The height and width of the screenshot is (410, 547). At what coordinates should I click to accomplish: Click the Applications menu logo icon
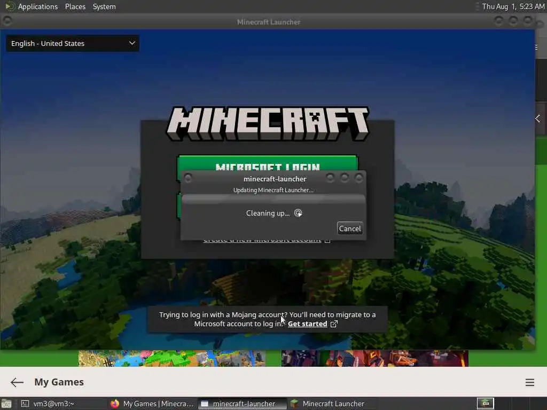[x=10, y=6]
